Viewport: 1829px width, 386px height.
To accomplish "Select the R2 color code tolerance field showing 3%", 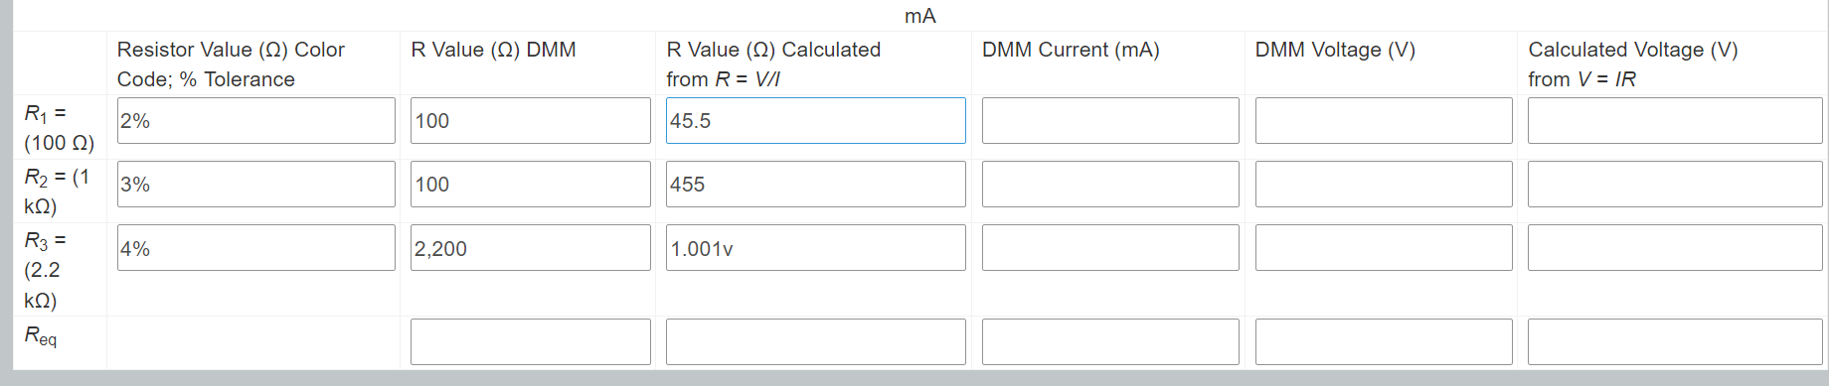I will [255, 184].
